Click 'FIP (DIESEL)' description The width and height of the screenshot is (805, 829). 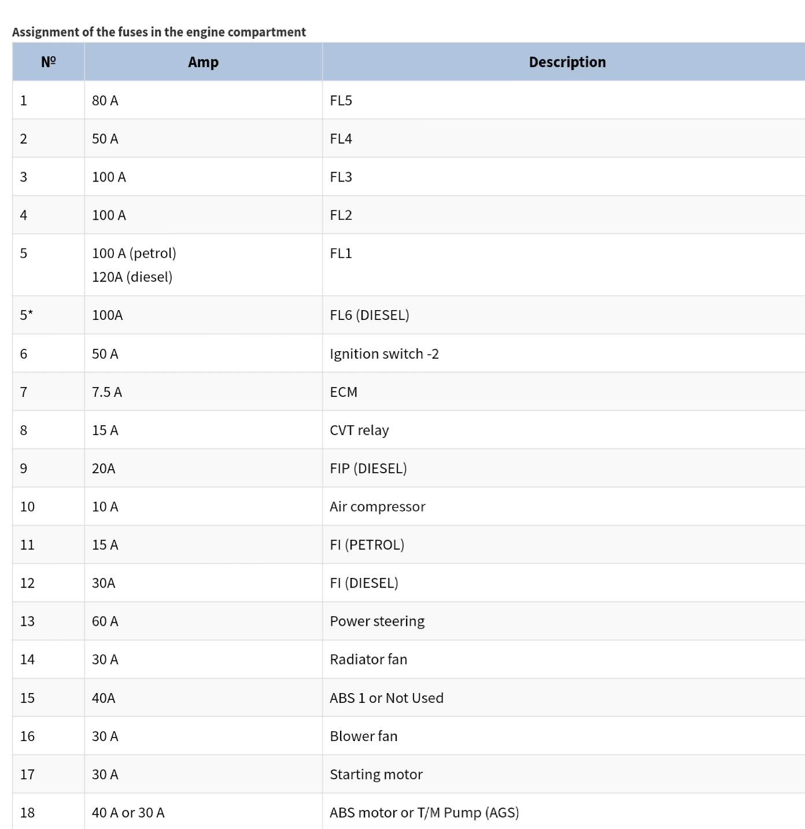564,468
